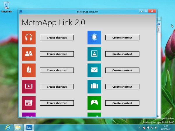Open the Recycle Bin desktop icon
This screenshot has width=175, height=131.
(x=7, y=7)
